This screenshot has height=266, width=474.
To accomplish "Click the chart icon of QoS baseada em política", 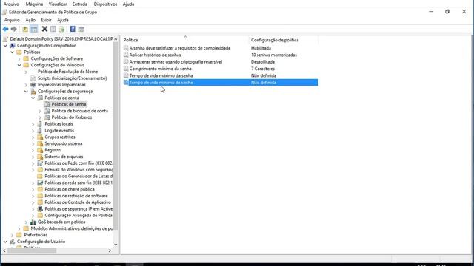I will pyautogui.click(x=33, y=222).
